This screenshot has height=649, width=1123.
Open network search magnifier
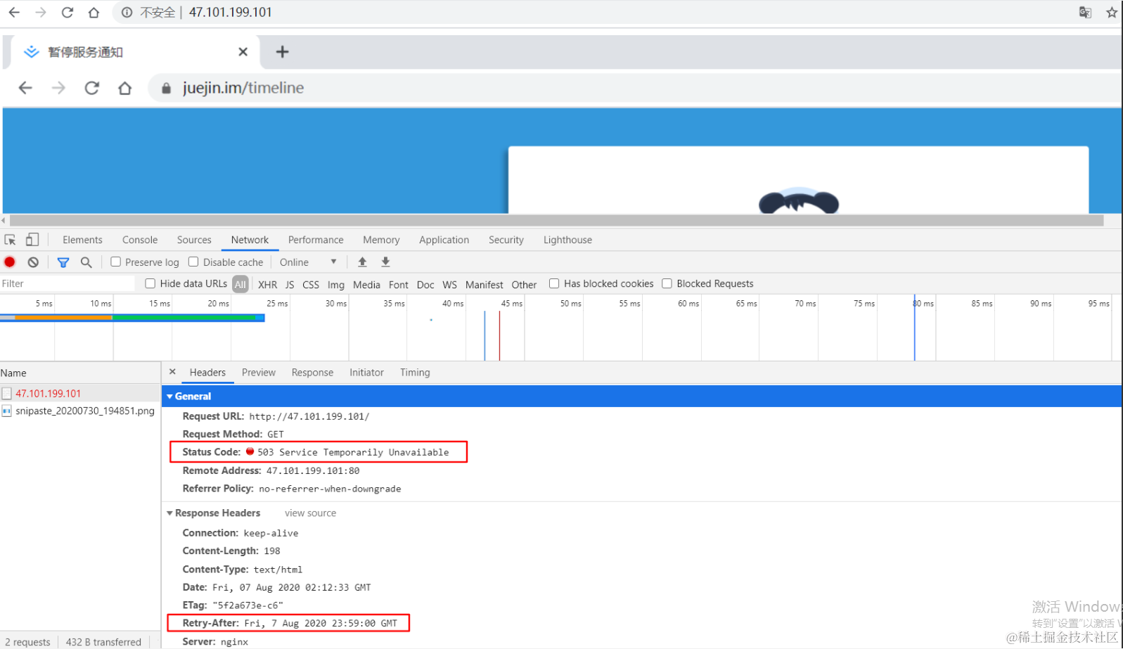click(x=86, y=262)
